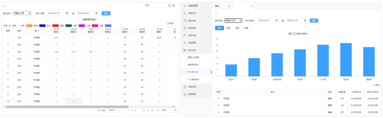This screenshot has height=118, width=383.
Task: Click the 搜索 search input field
Action: click(155, 6)
